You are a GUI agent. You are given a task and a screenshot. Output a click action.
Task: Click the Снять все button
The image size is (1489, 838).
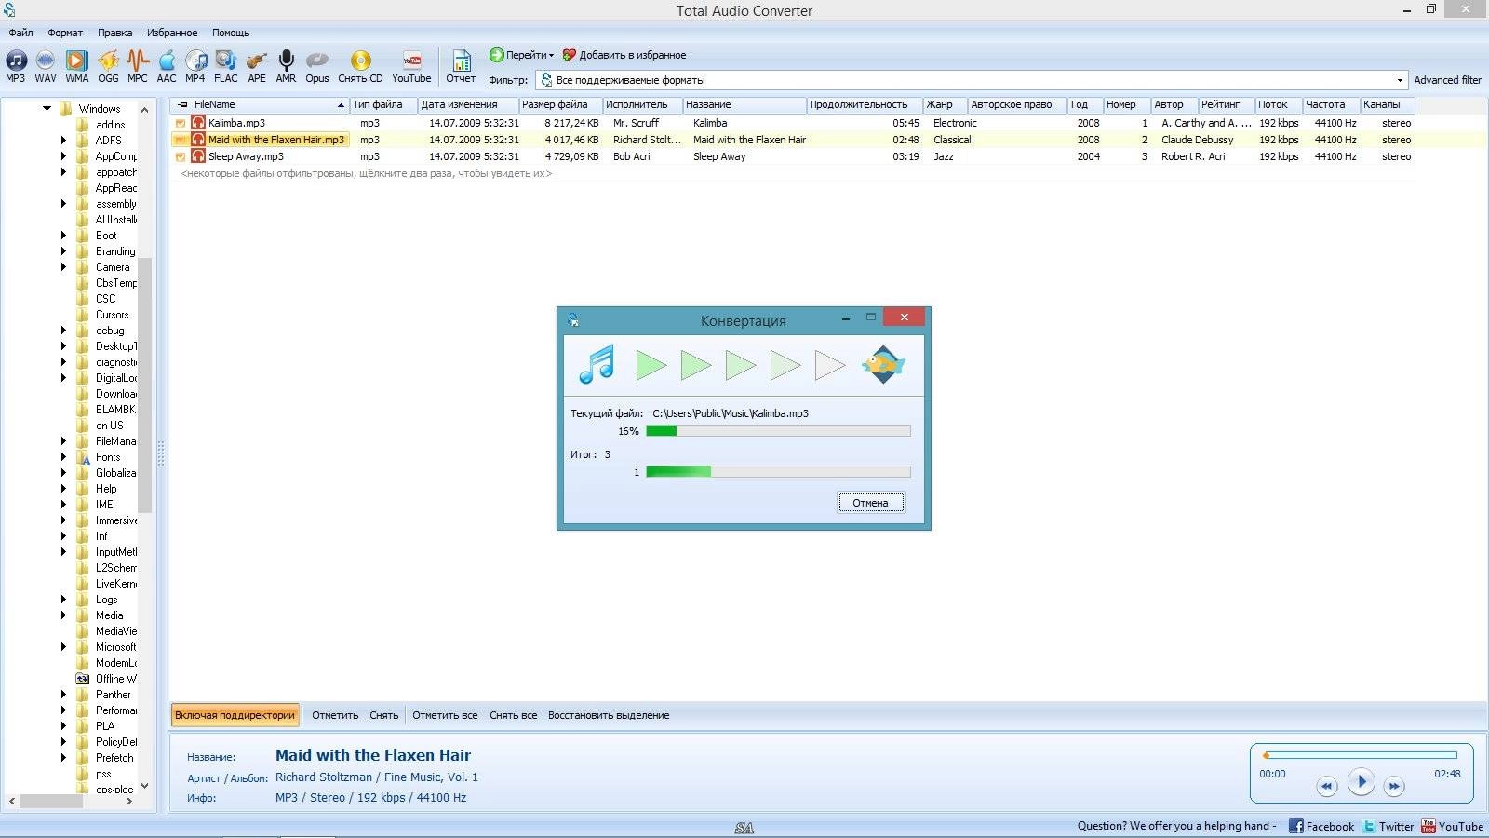pyautogui.click(x=514, y=715)
